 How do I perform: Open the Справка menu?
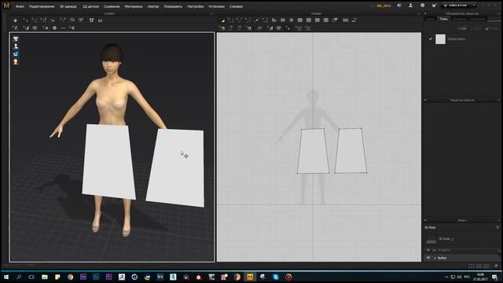click(x=236, y=6)
